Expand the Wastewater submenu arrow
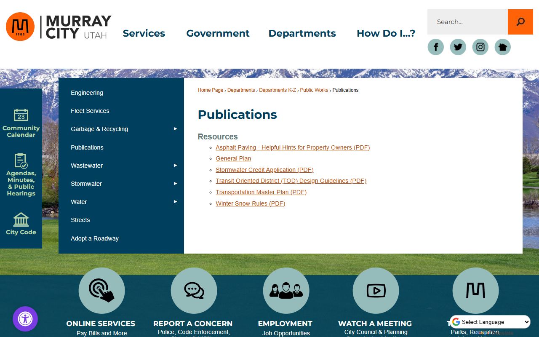This screenshot has width=539, height=337. click(x=176, y=166)
